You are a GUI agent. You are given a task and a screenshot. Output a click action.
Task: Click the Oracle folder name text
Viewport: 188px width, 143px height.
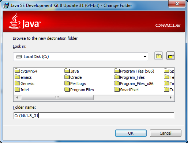[x=76, y=77]
